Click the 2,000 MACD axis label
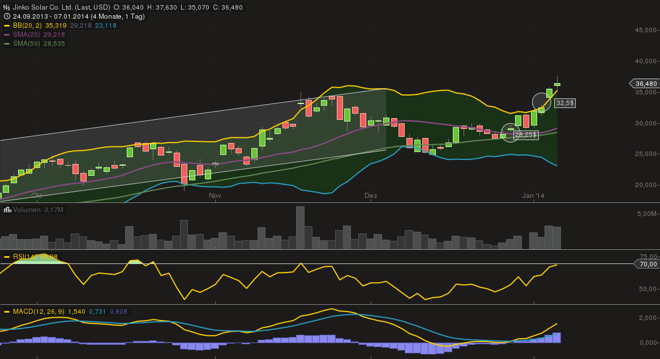The width and height of the screenshot is (660, 359). tap(648, 318)
